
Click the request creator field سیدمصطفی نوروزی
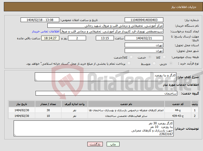click(x=112, y=31)
